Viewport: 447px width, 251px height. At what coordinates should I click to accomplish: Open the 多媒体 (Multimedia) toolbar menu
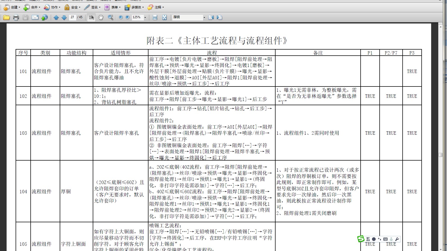(x=134, y=7)
